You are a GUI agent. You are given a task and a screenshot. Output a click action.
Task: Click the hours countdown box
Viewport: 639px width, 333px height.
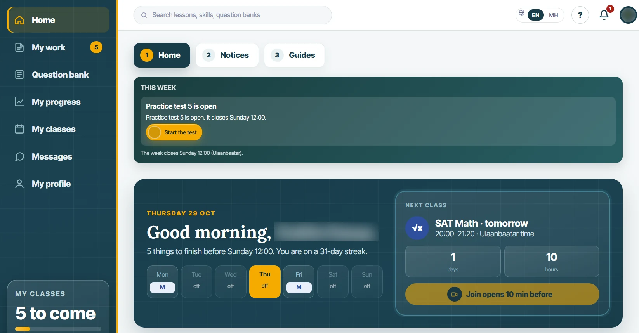[552, 262]
